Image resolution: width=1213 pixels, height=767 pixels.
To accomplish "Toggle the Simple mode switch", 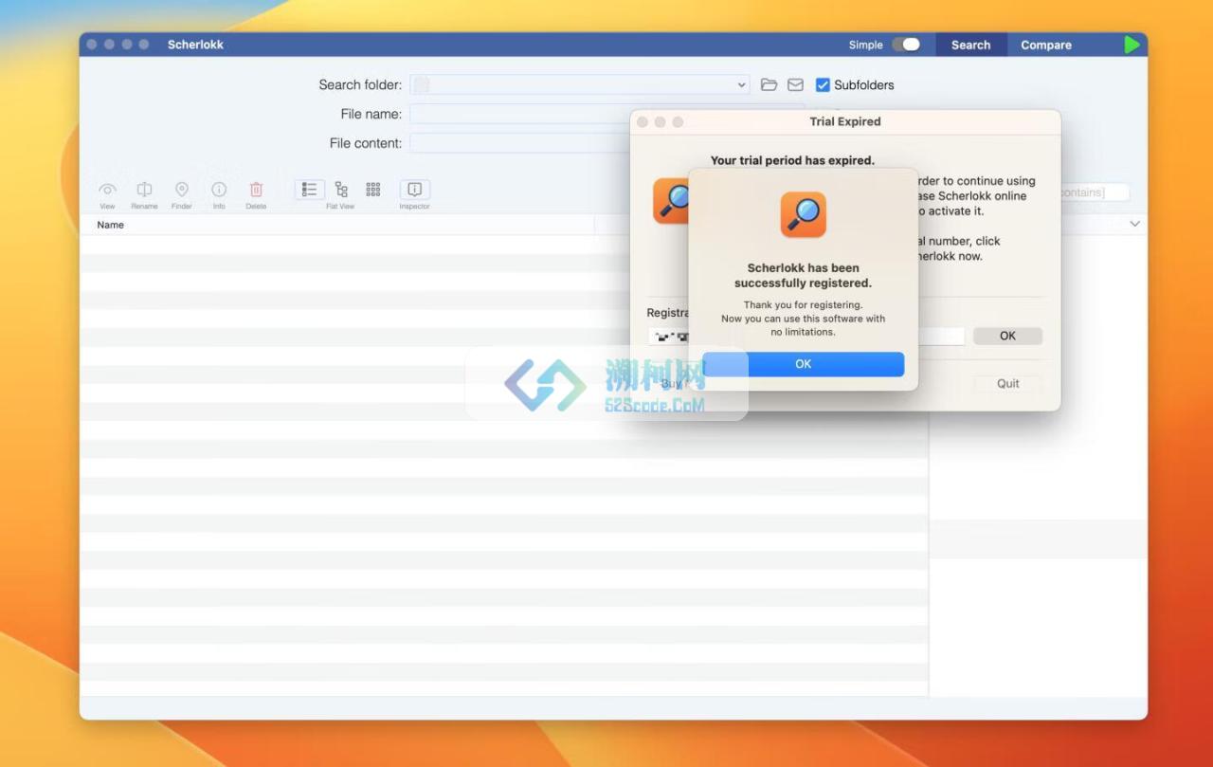I will tap(906, 45).
